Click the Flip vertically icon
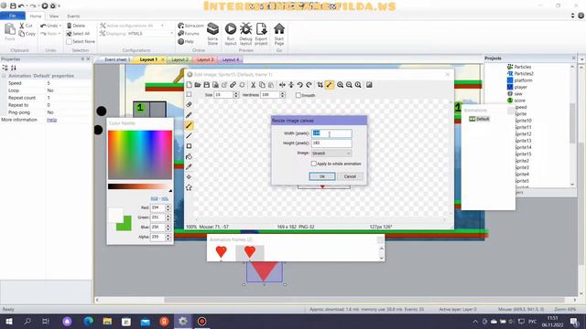Screen dimensions: 586x329 291,85
